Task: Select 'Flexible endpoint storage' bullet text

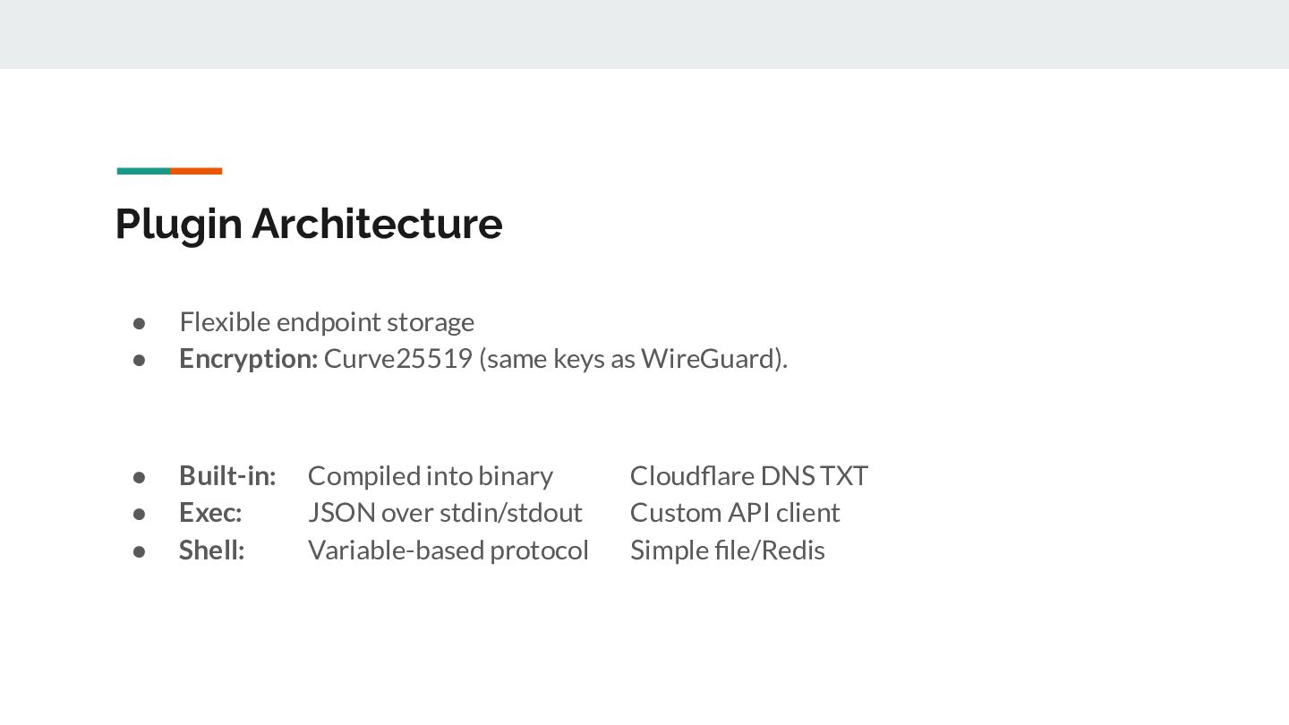Action: click(x=327, y=321)
